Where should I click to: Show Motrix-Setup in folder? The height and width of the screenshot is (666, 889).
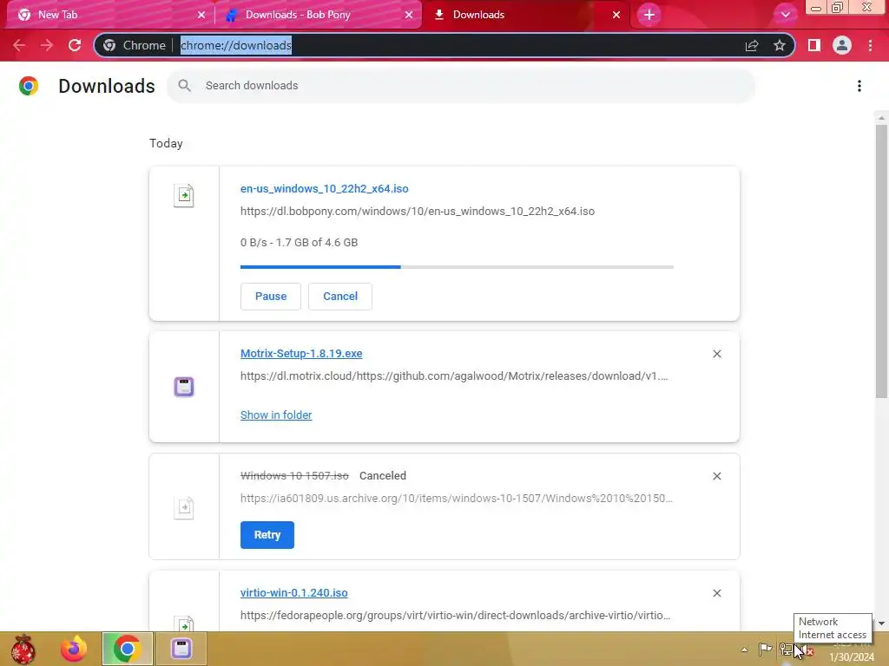tap(276, 415)
